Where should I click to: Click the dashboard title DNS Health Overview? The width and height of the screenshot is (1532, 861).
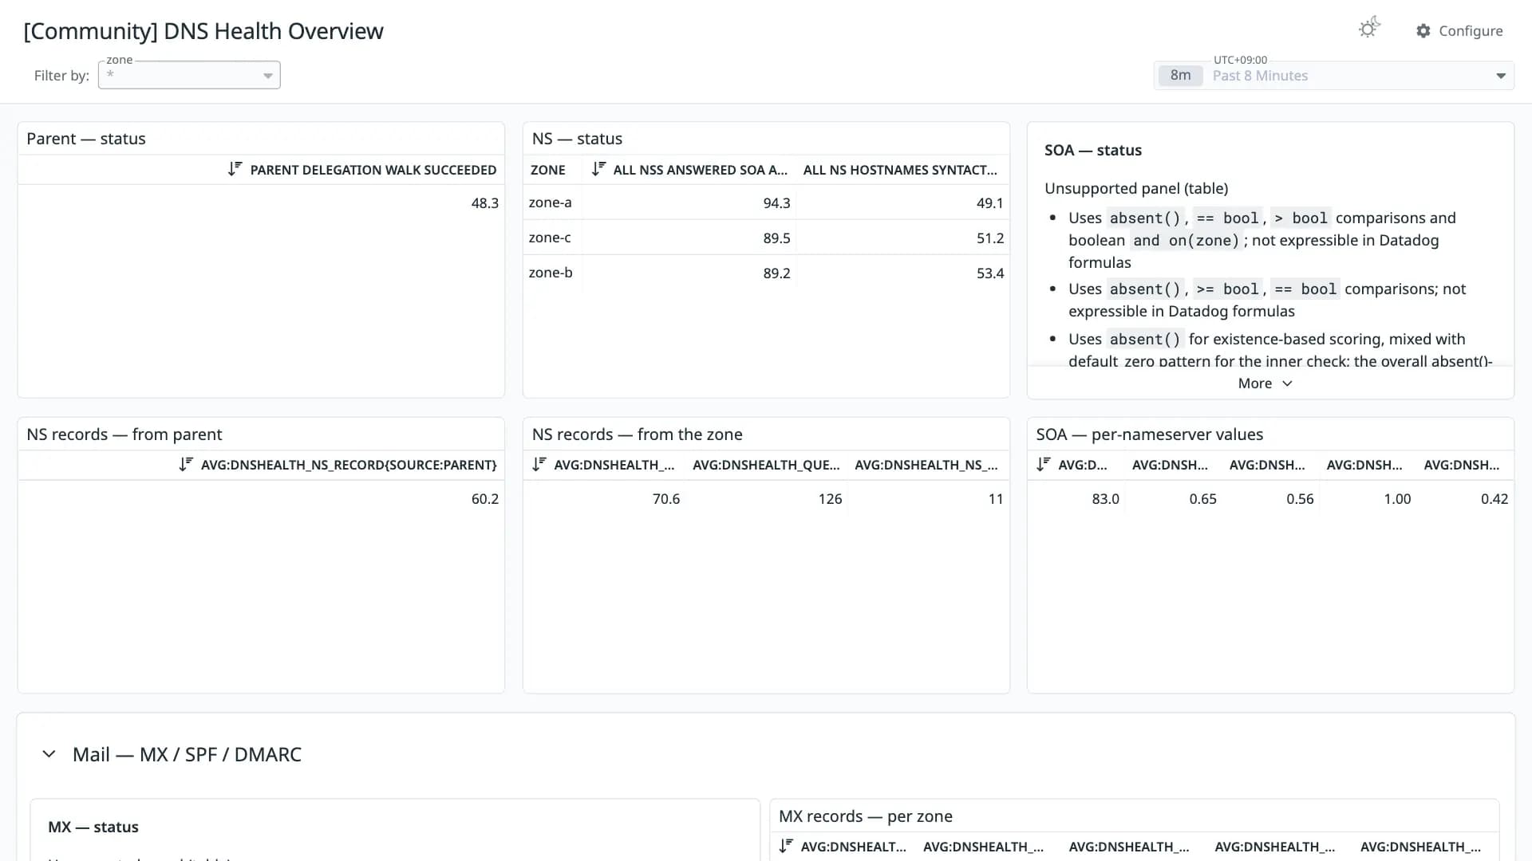pos(203,31)
